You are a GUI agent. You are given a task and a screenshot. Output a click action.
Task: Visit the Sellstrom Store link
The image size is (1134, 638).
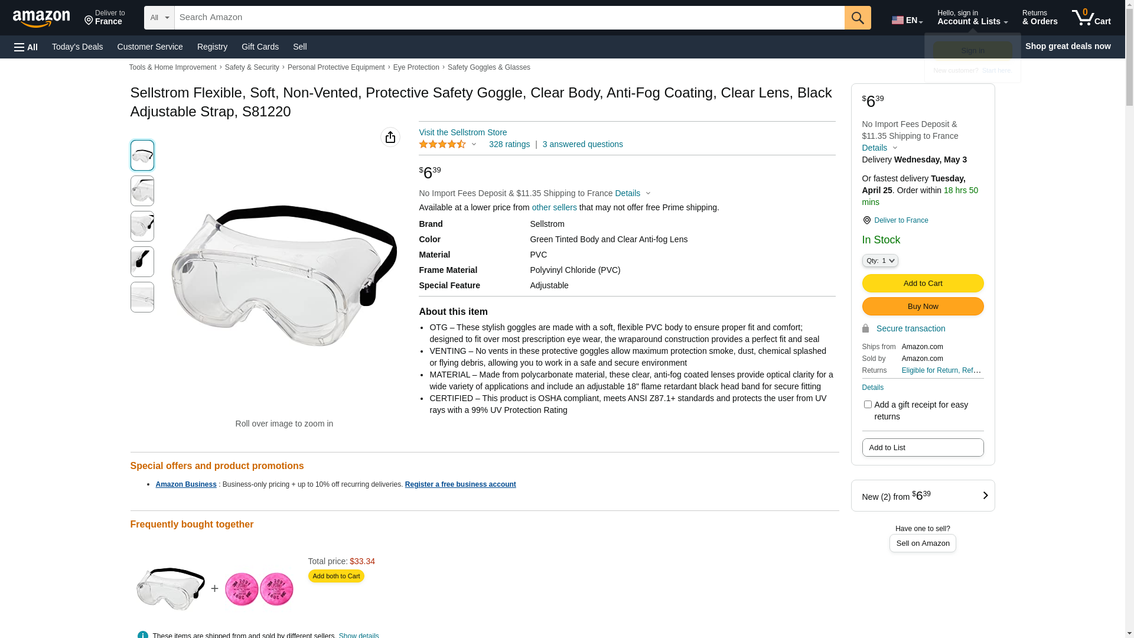pos(462,132)
